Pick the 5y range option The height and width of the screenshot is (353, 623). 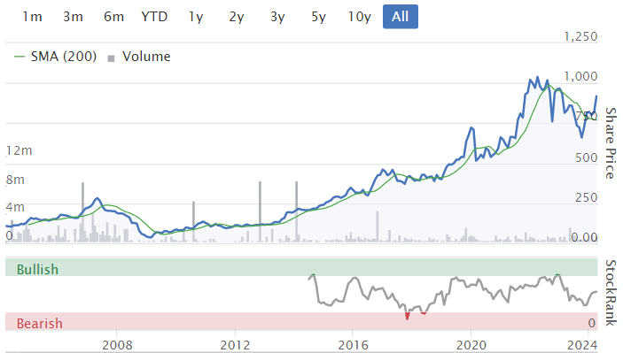tap(318, 17)
